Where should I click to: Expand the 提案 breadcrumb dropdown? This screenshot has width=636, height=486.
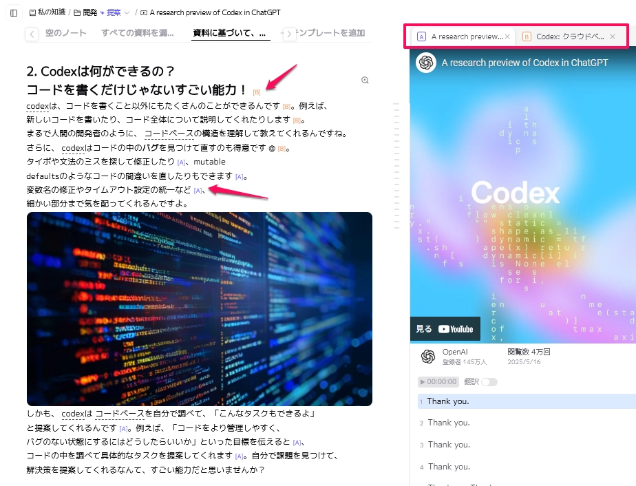pyautogui.click(x=127, y=13)
